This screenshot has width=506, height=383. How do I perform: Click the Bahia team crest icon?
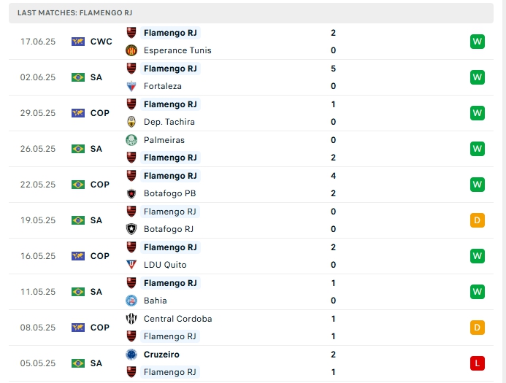(131, 301)
